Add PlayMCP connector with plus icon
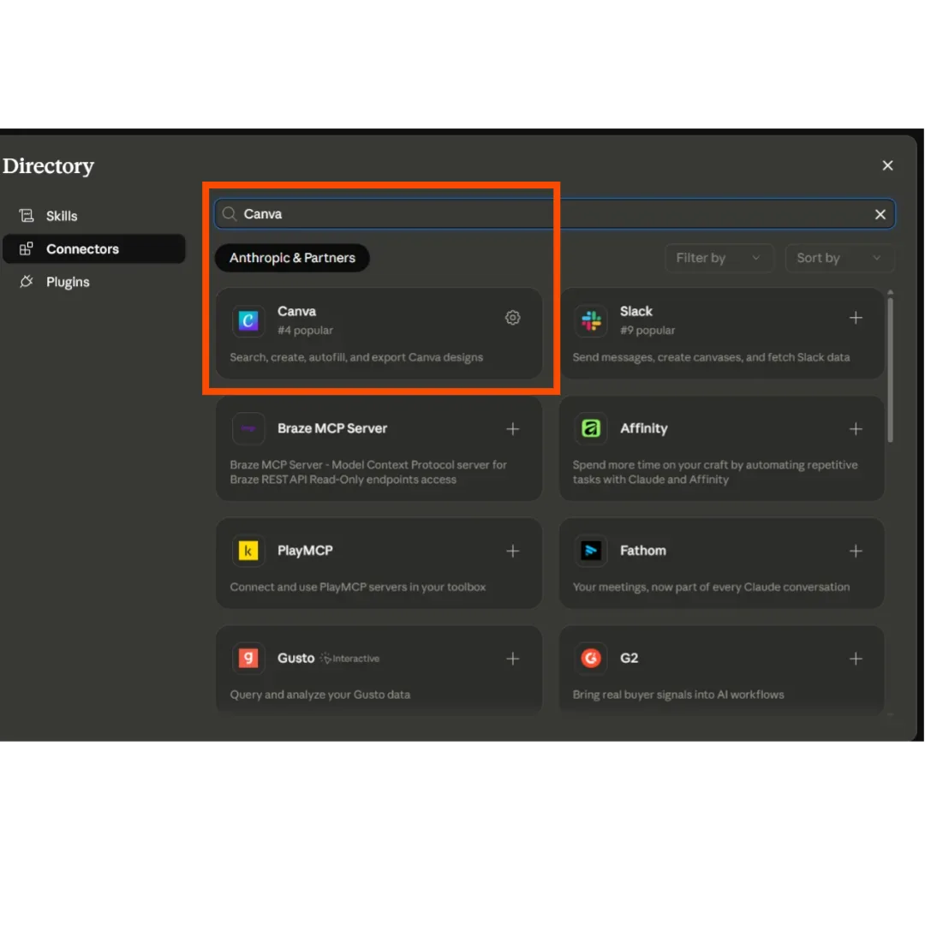925x925 pixels. point(512,551)
